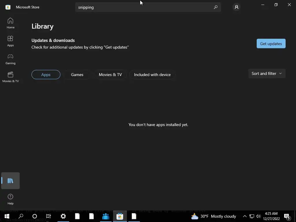Image resolution: width=296 pixels, height=222 pixels.
Task: Restore down the Microsoft Store window
Action: [276, 5]
